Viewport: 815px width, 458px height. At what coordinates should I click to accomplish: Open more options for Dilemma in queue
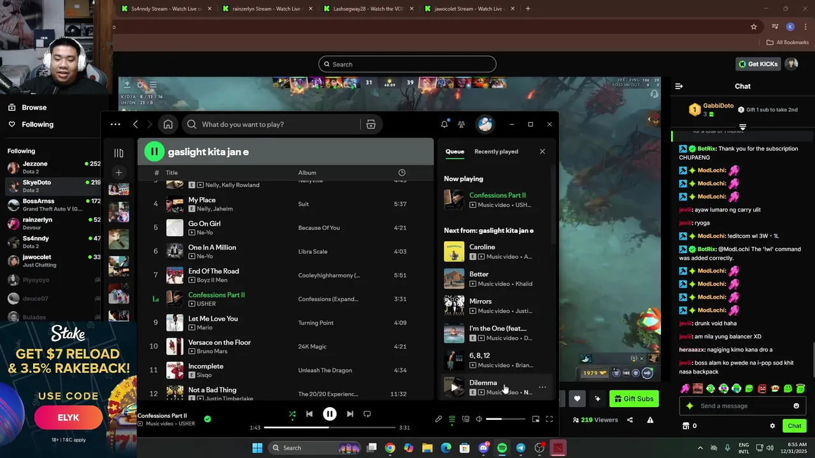pos(542,387)
